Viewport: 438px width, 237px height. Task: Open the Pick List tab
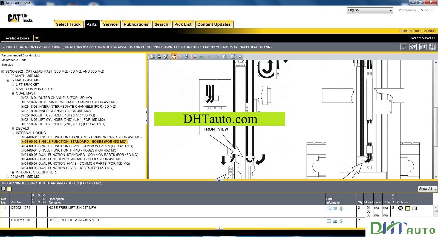(183, 24)
